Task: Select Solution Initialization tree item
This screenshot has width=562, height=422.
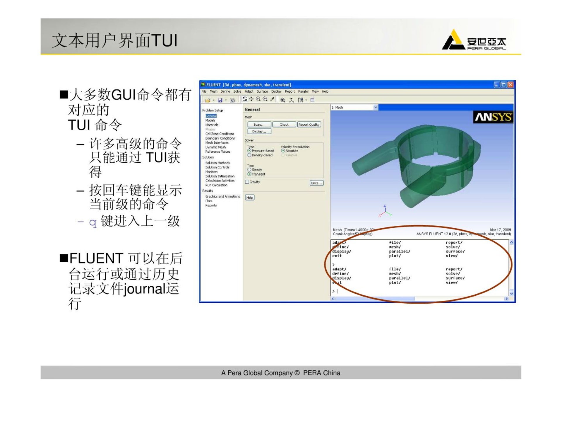Action: point(220,176)
